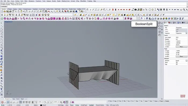Enable the Cen osnap checkbox
Viewport: 188px width, 106px height.
pyautogui.click(x=127, y=101)
